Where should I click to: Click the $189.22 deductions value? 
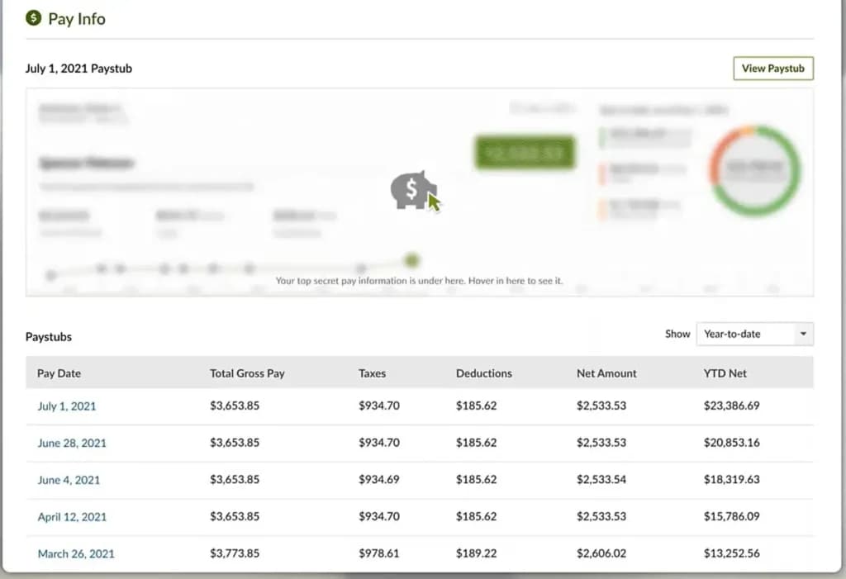477,553
